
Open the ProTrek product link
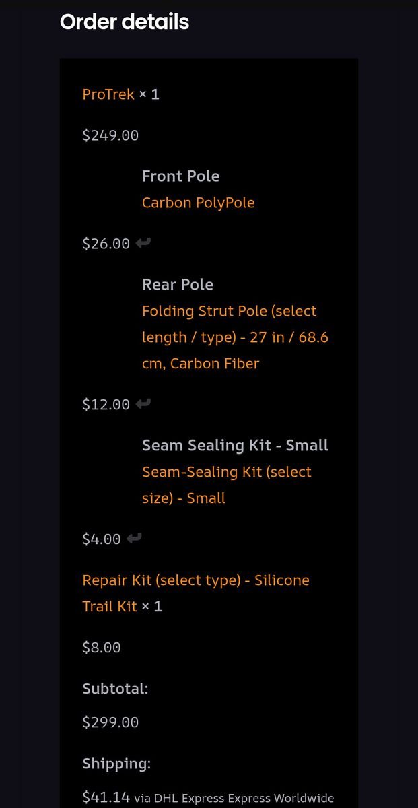click(108, 94)
